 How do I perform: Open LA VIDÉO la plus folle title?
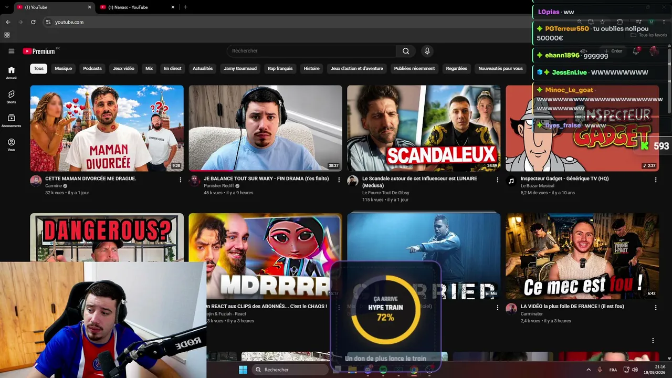[x=572, y=306]
